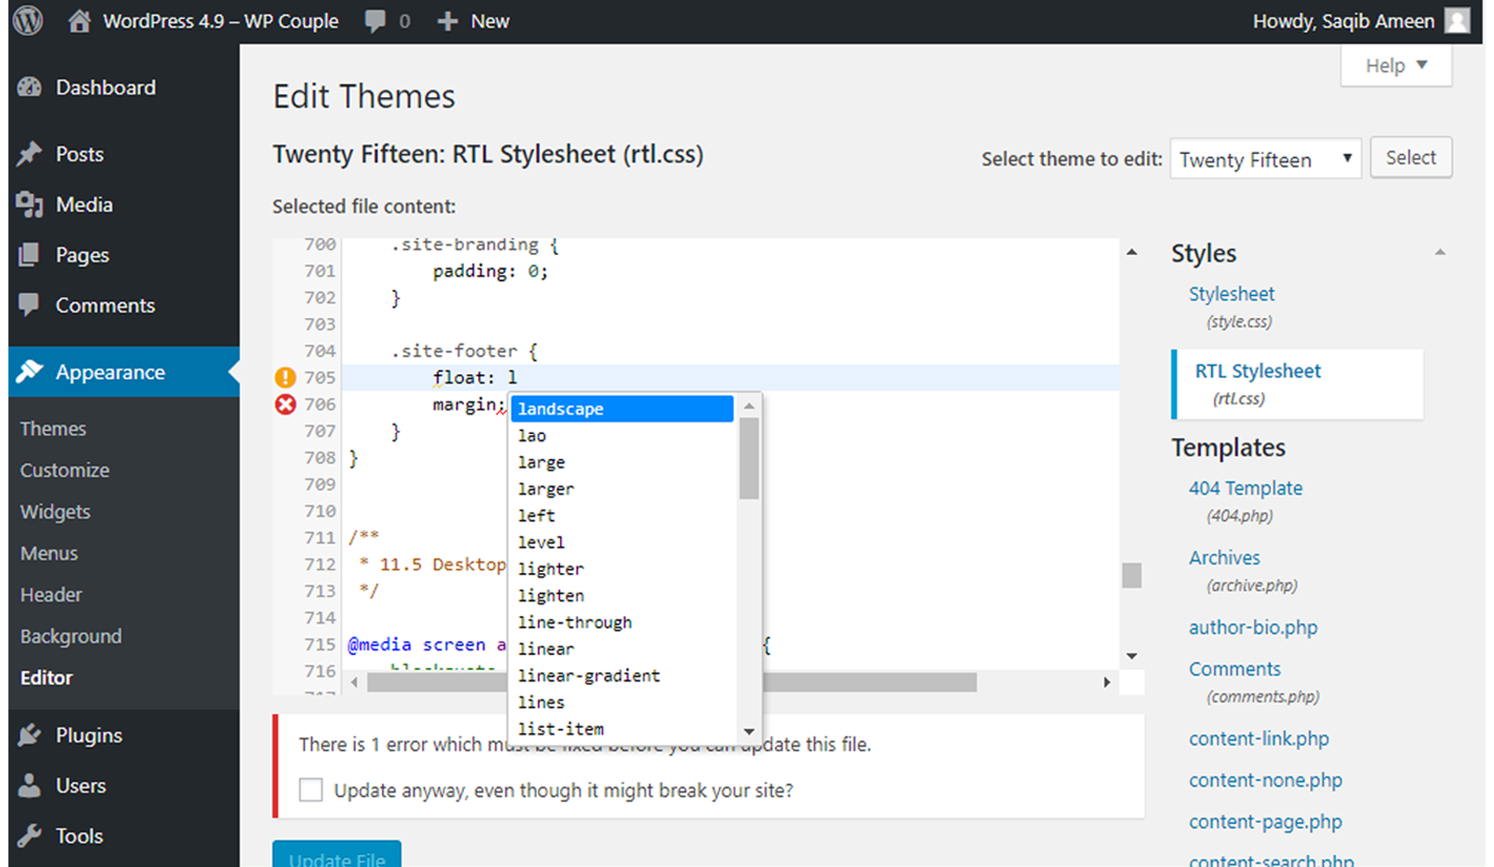The height and width of the screenshot is (867, 1494).
Task: Check 'Update anyway' checkbox
Action: point(311,790)
